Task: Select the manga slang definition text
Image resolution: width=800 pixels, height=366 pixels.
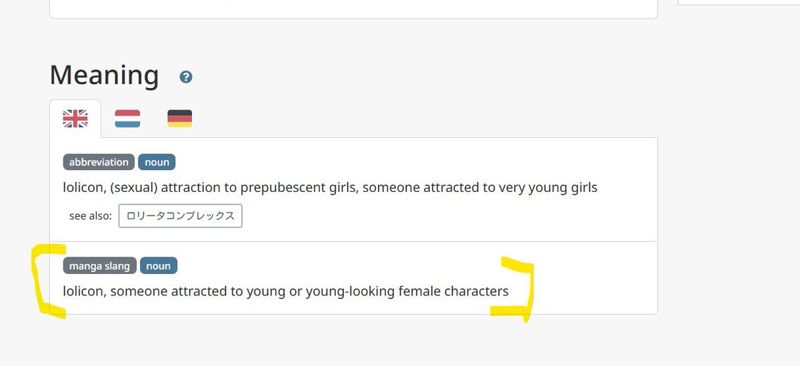Action: click(x=285, y=291)
